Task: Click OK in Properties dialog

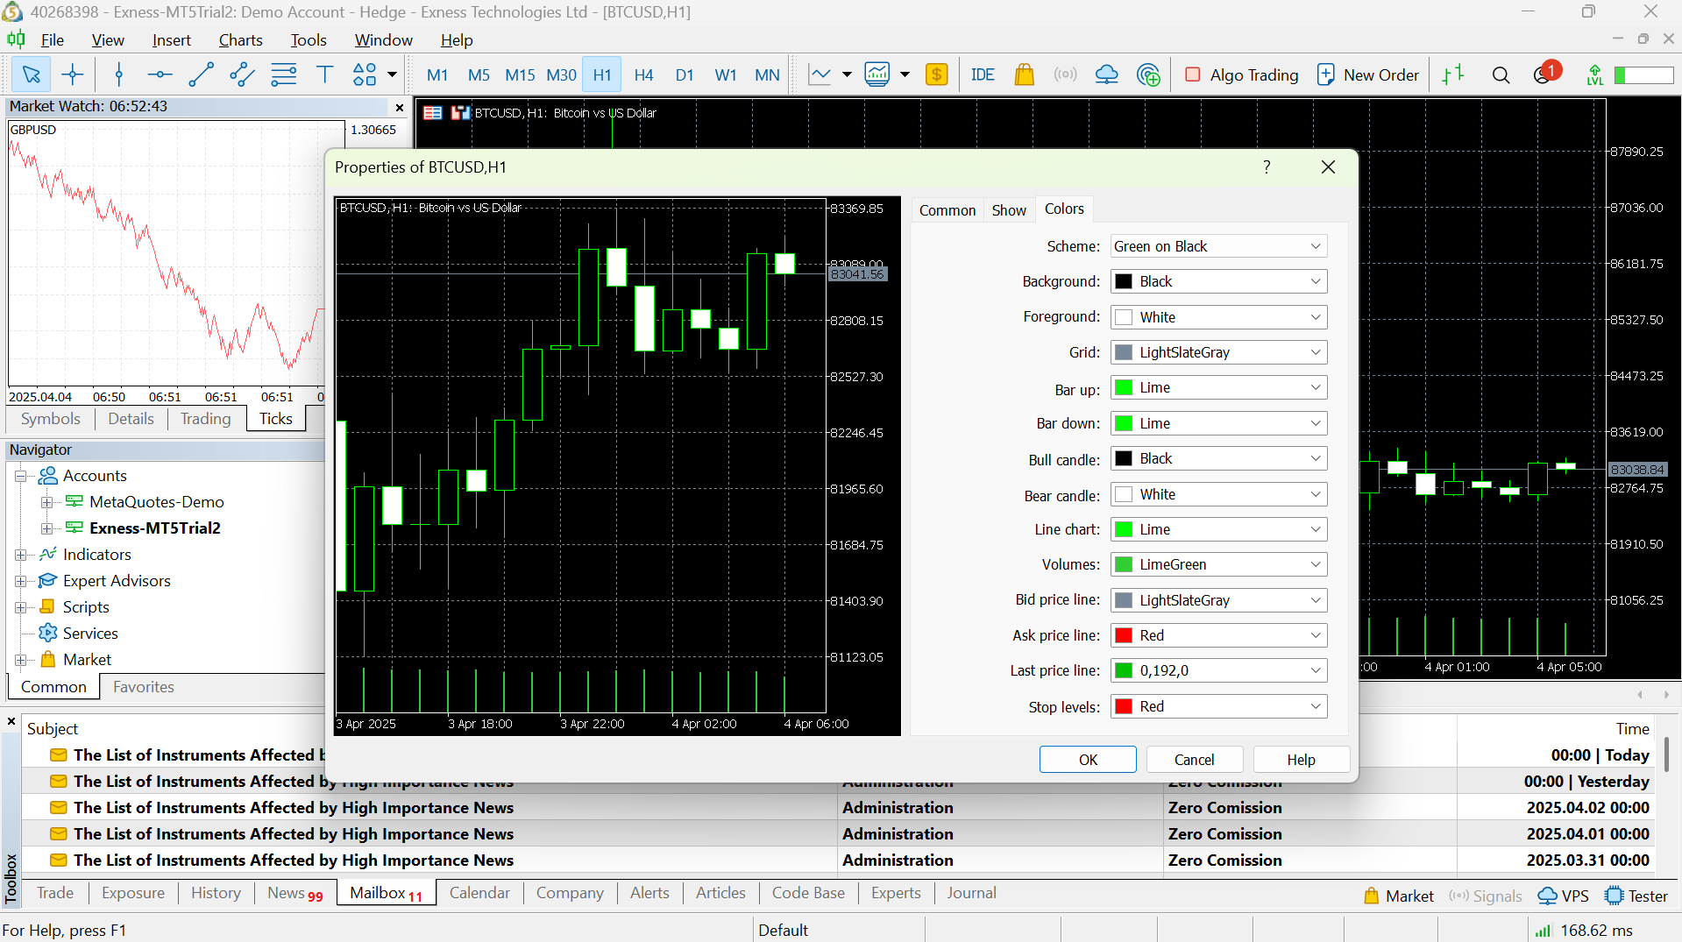Action: coord(1088,760)
